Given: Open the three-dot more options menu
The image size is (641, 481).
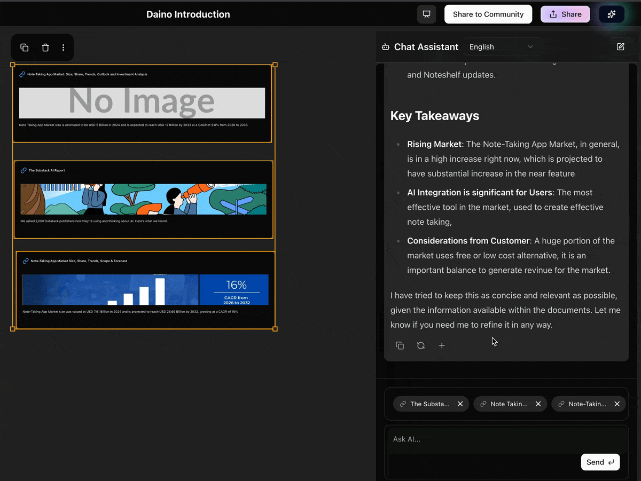Looking at the screenshot, I should tap(63, 48).
